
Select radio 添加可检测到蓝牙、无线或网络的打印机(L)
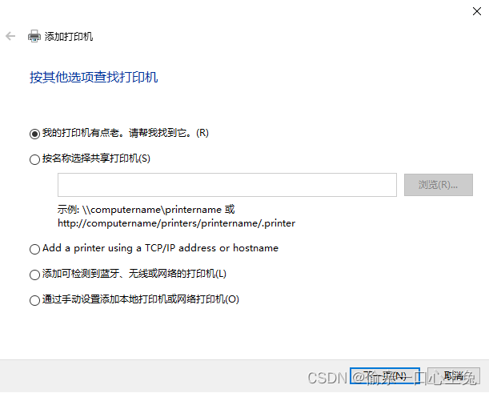point(34,275)
